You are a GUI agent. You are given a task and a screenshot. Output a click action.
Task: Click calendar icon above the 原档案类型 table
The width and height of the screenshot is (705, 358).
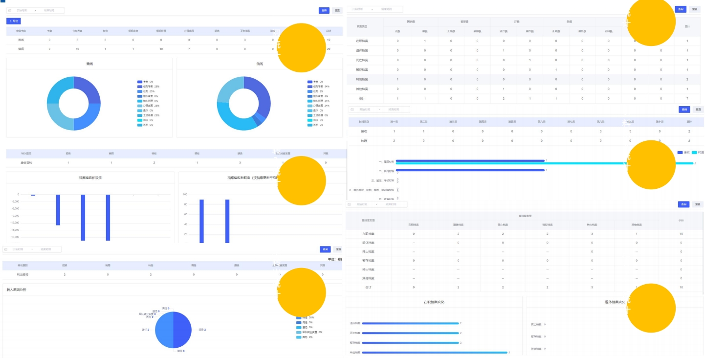pos(349,204)
